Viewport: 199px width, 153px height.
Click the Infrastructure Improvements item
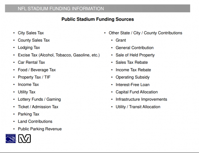pyautogui.click(x=141, y=100)
